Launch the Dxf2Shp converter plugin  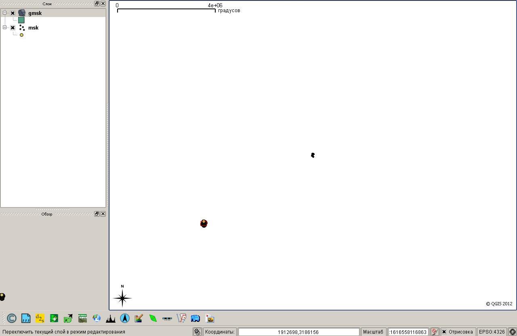40,319
